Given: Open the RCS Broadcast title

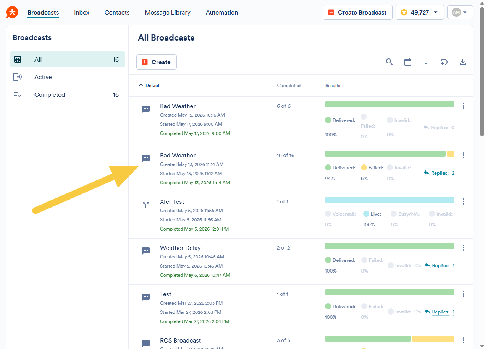Looking at the screenshot, I should point(180,340).
